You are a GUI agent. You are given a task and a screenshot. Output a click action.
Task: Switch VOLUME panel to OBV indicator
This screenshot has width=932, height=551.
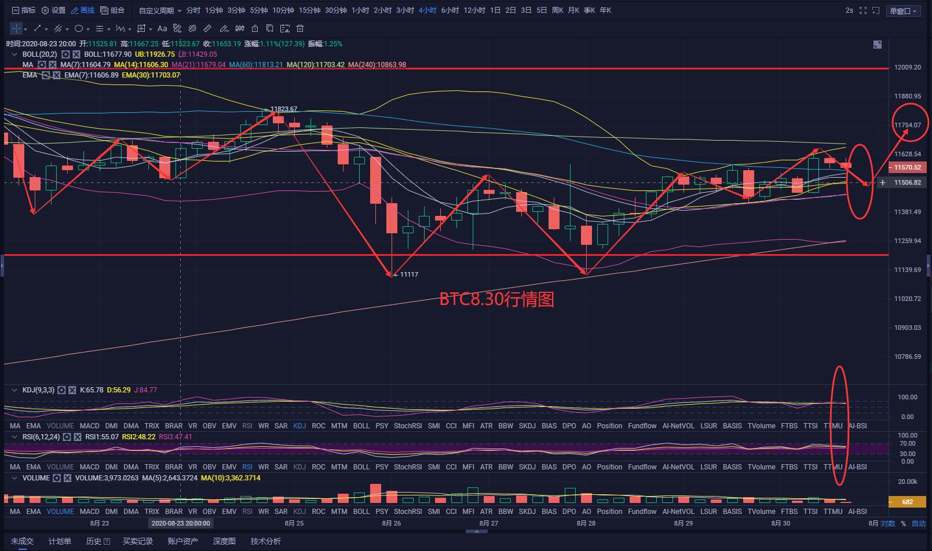[209, 512]
